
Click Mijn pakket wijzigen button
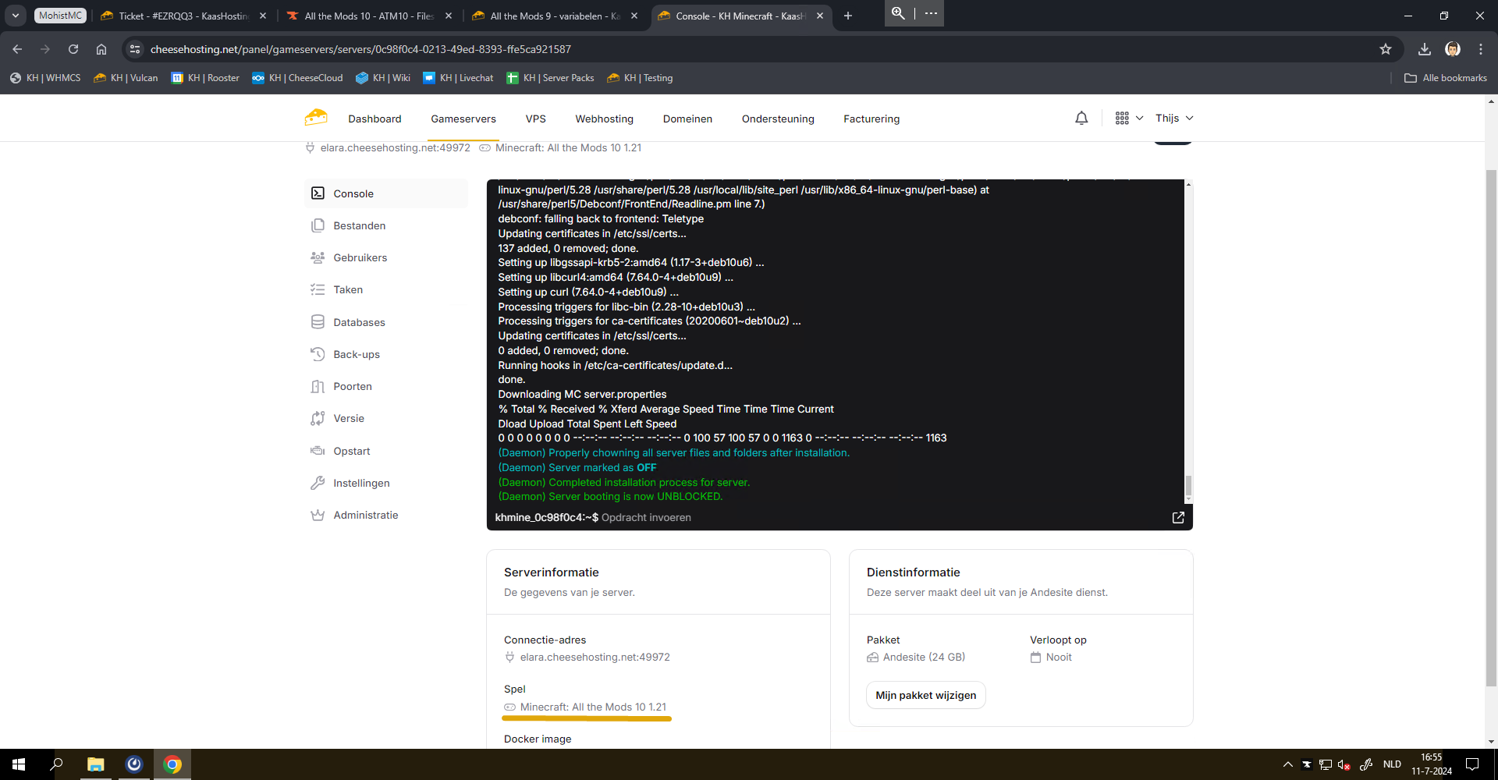(x=925, y=696)
